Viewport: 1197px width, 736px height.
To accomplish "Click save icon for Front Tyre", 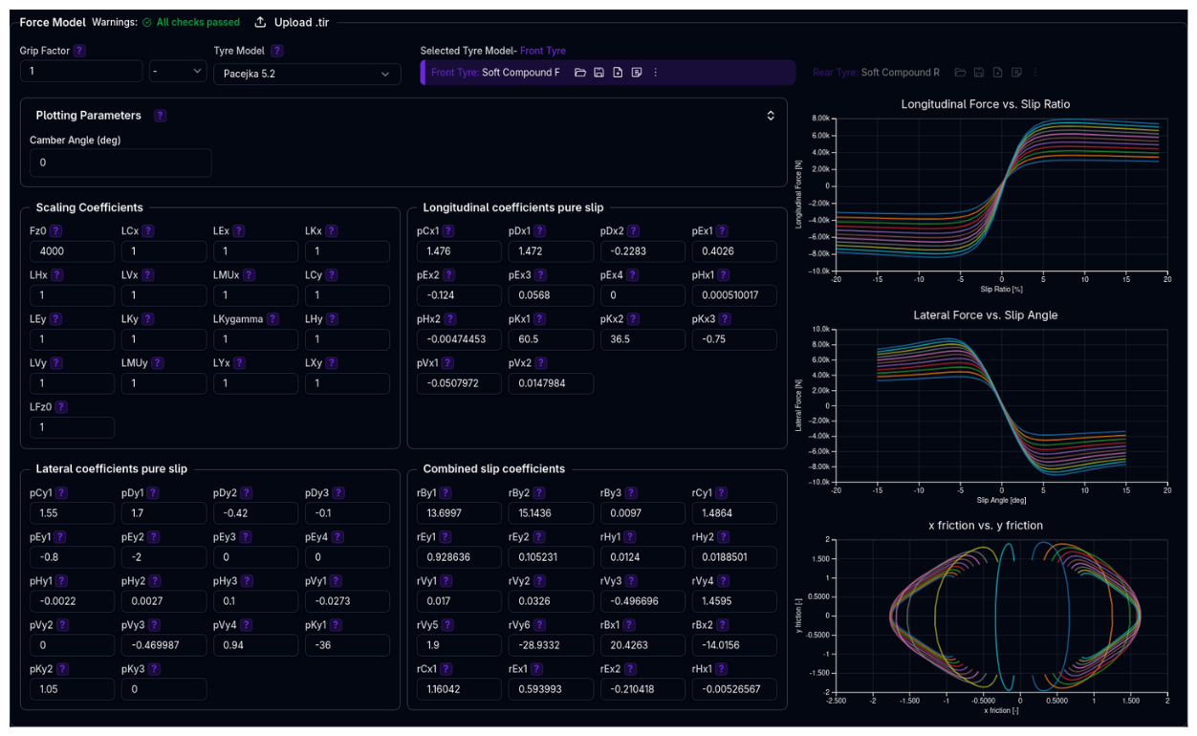I will [x=598, y=73].
